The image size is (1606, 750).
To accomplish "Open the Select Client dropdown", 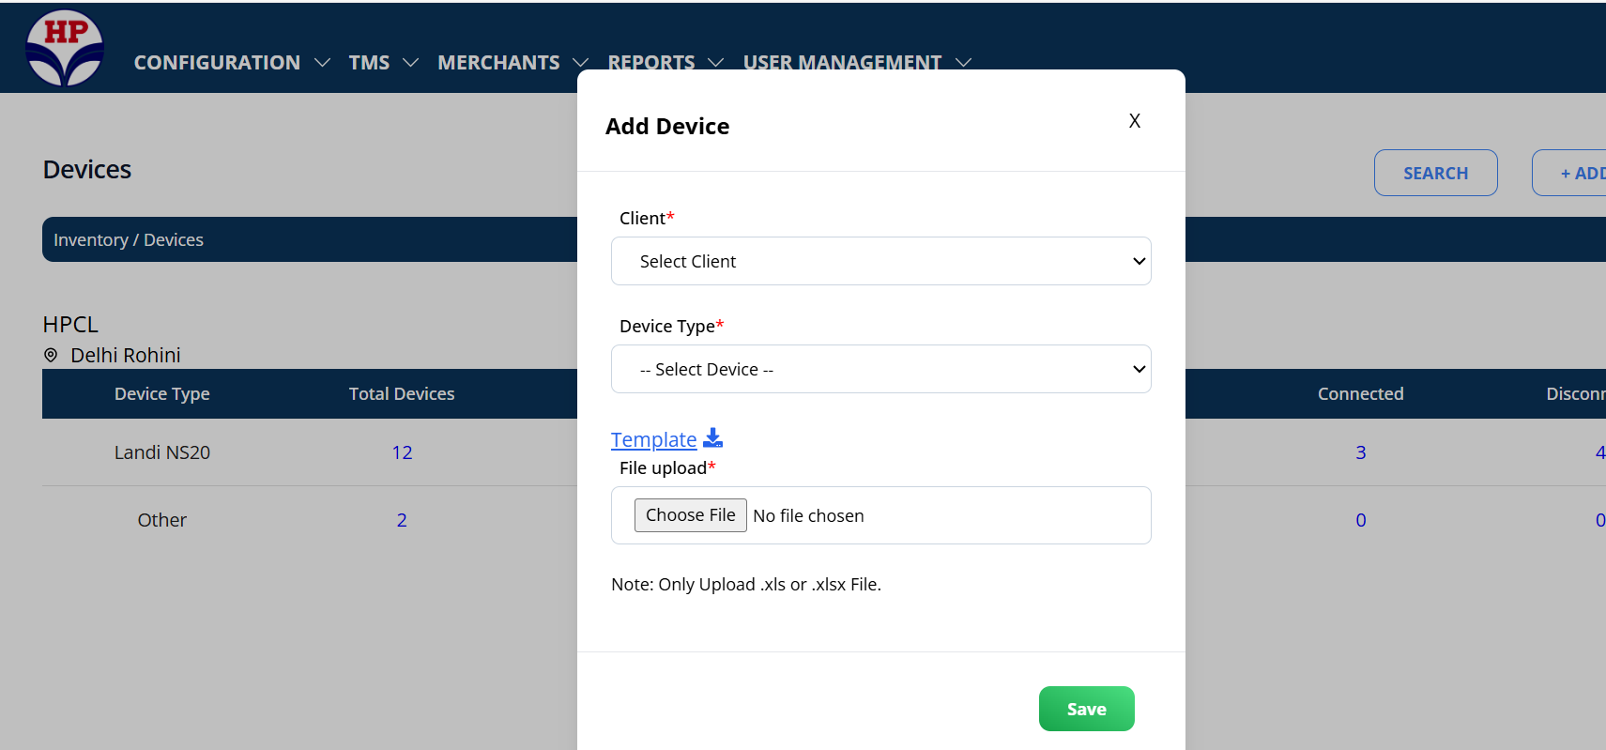I will coord(880,261).
